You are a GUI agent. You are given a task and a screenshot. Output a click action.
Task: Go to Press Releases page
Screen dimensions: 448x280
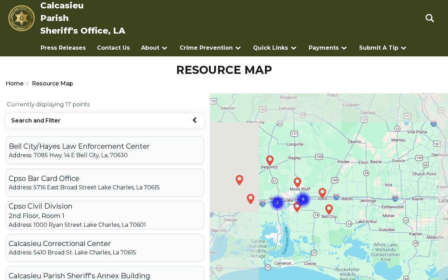coord(63,48)
